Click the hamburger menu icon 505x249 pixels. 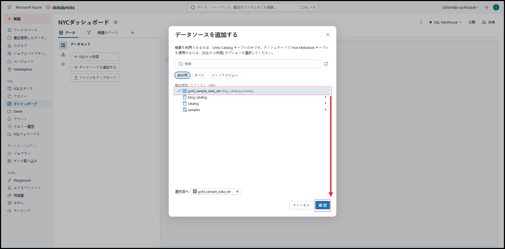coord(9,7)
